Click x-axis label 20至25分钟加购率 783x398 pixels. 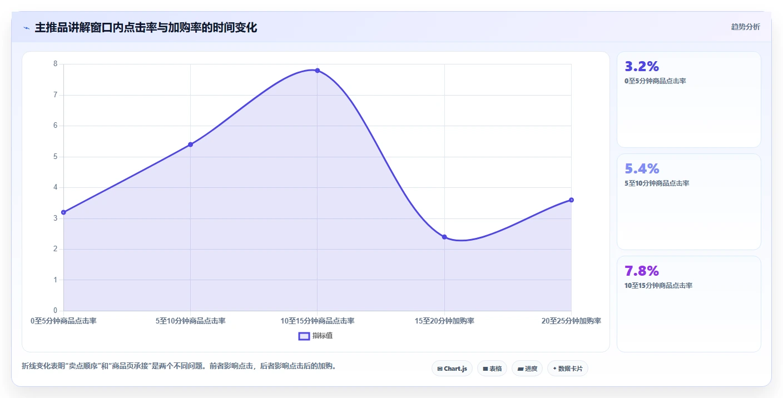pos(571,321)
